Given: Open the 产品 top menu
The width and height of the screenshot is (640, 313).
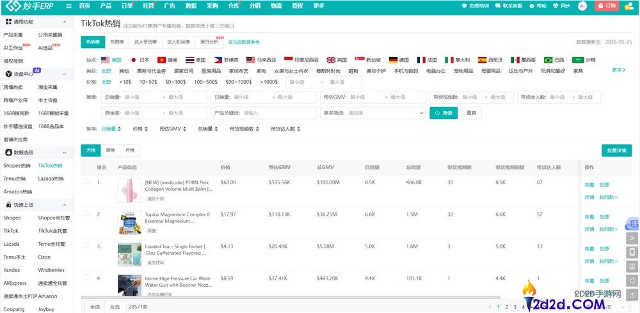Looking at the screenshot, I should [106, 6].
